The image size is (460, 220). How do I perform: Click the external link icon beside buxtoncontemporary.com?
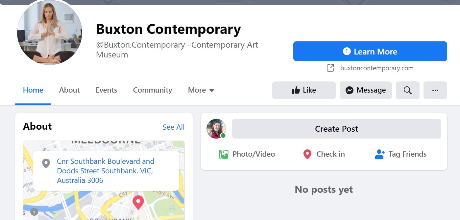tap(330, 68)
